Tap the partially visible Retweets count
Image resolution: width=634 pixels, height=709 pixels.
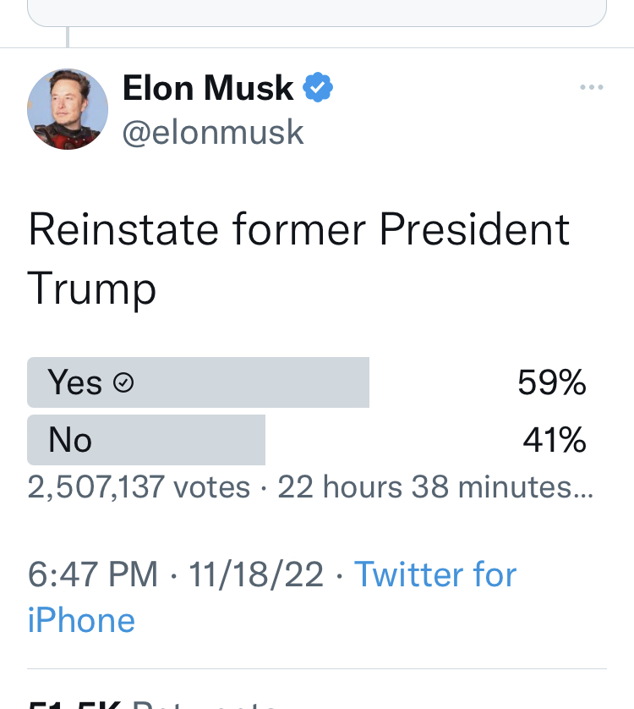pyautogui.click(x=152, y=704)
